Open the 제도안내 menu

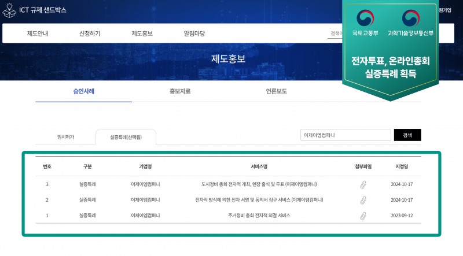pyautogui.click(x=38, y=34)
